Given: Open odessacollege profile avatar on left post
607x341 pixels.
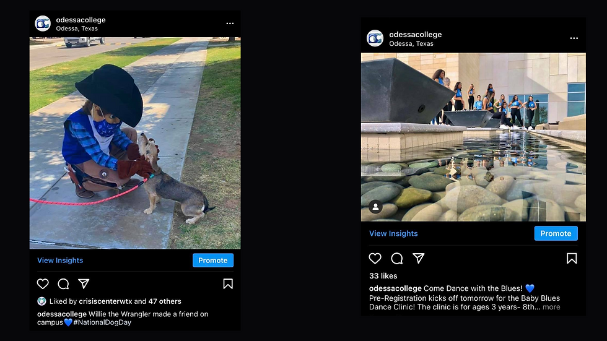Looking at the screenshot, I should point(43,24).
